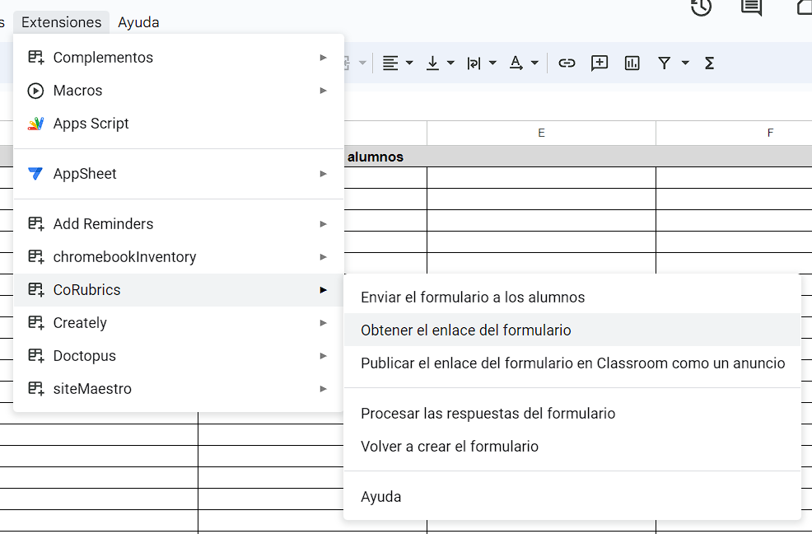Insert a comment with the toolbar icon
Screen dimensions: 812x534
pyautogui.click(x=600, y=63)
